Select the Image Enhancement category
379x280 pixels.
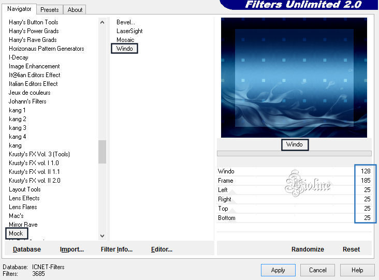pos(34,66)
